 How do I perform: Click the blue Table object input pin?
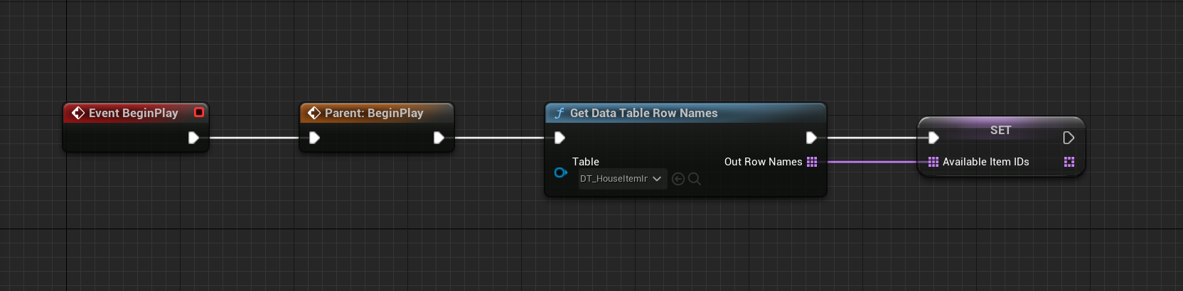(x=560, y=172)
